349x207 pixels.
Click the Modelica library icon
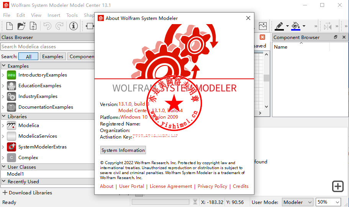coord(11,126)
